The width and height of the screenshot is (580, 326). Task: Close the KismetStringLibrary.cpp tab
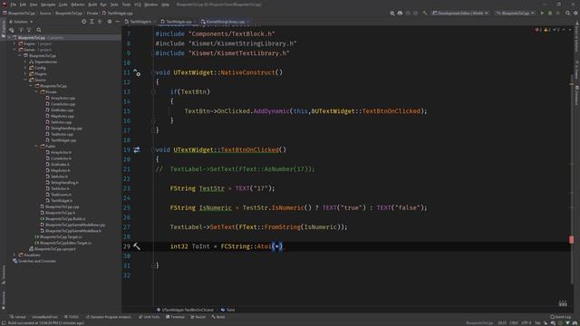pyautogui.click(x=247, y=22)
